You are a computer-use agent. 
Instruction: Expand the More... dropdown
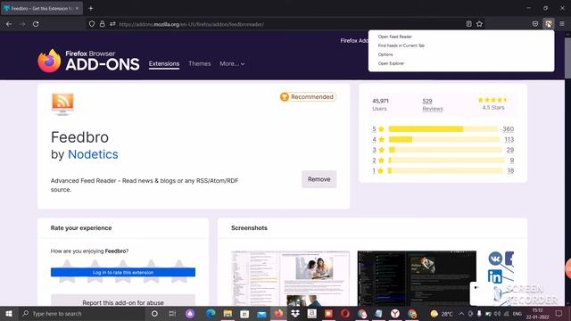click(232, 63)
